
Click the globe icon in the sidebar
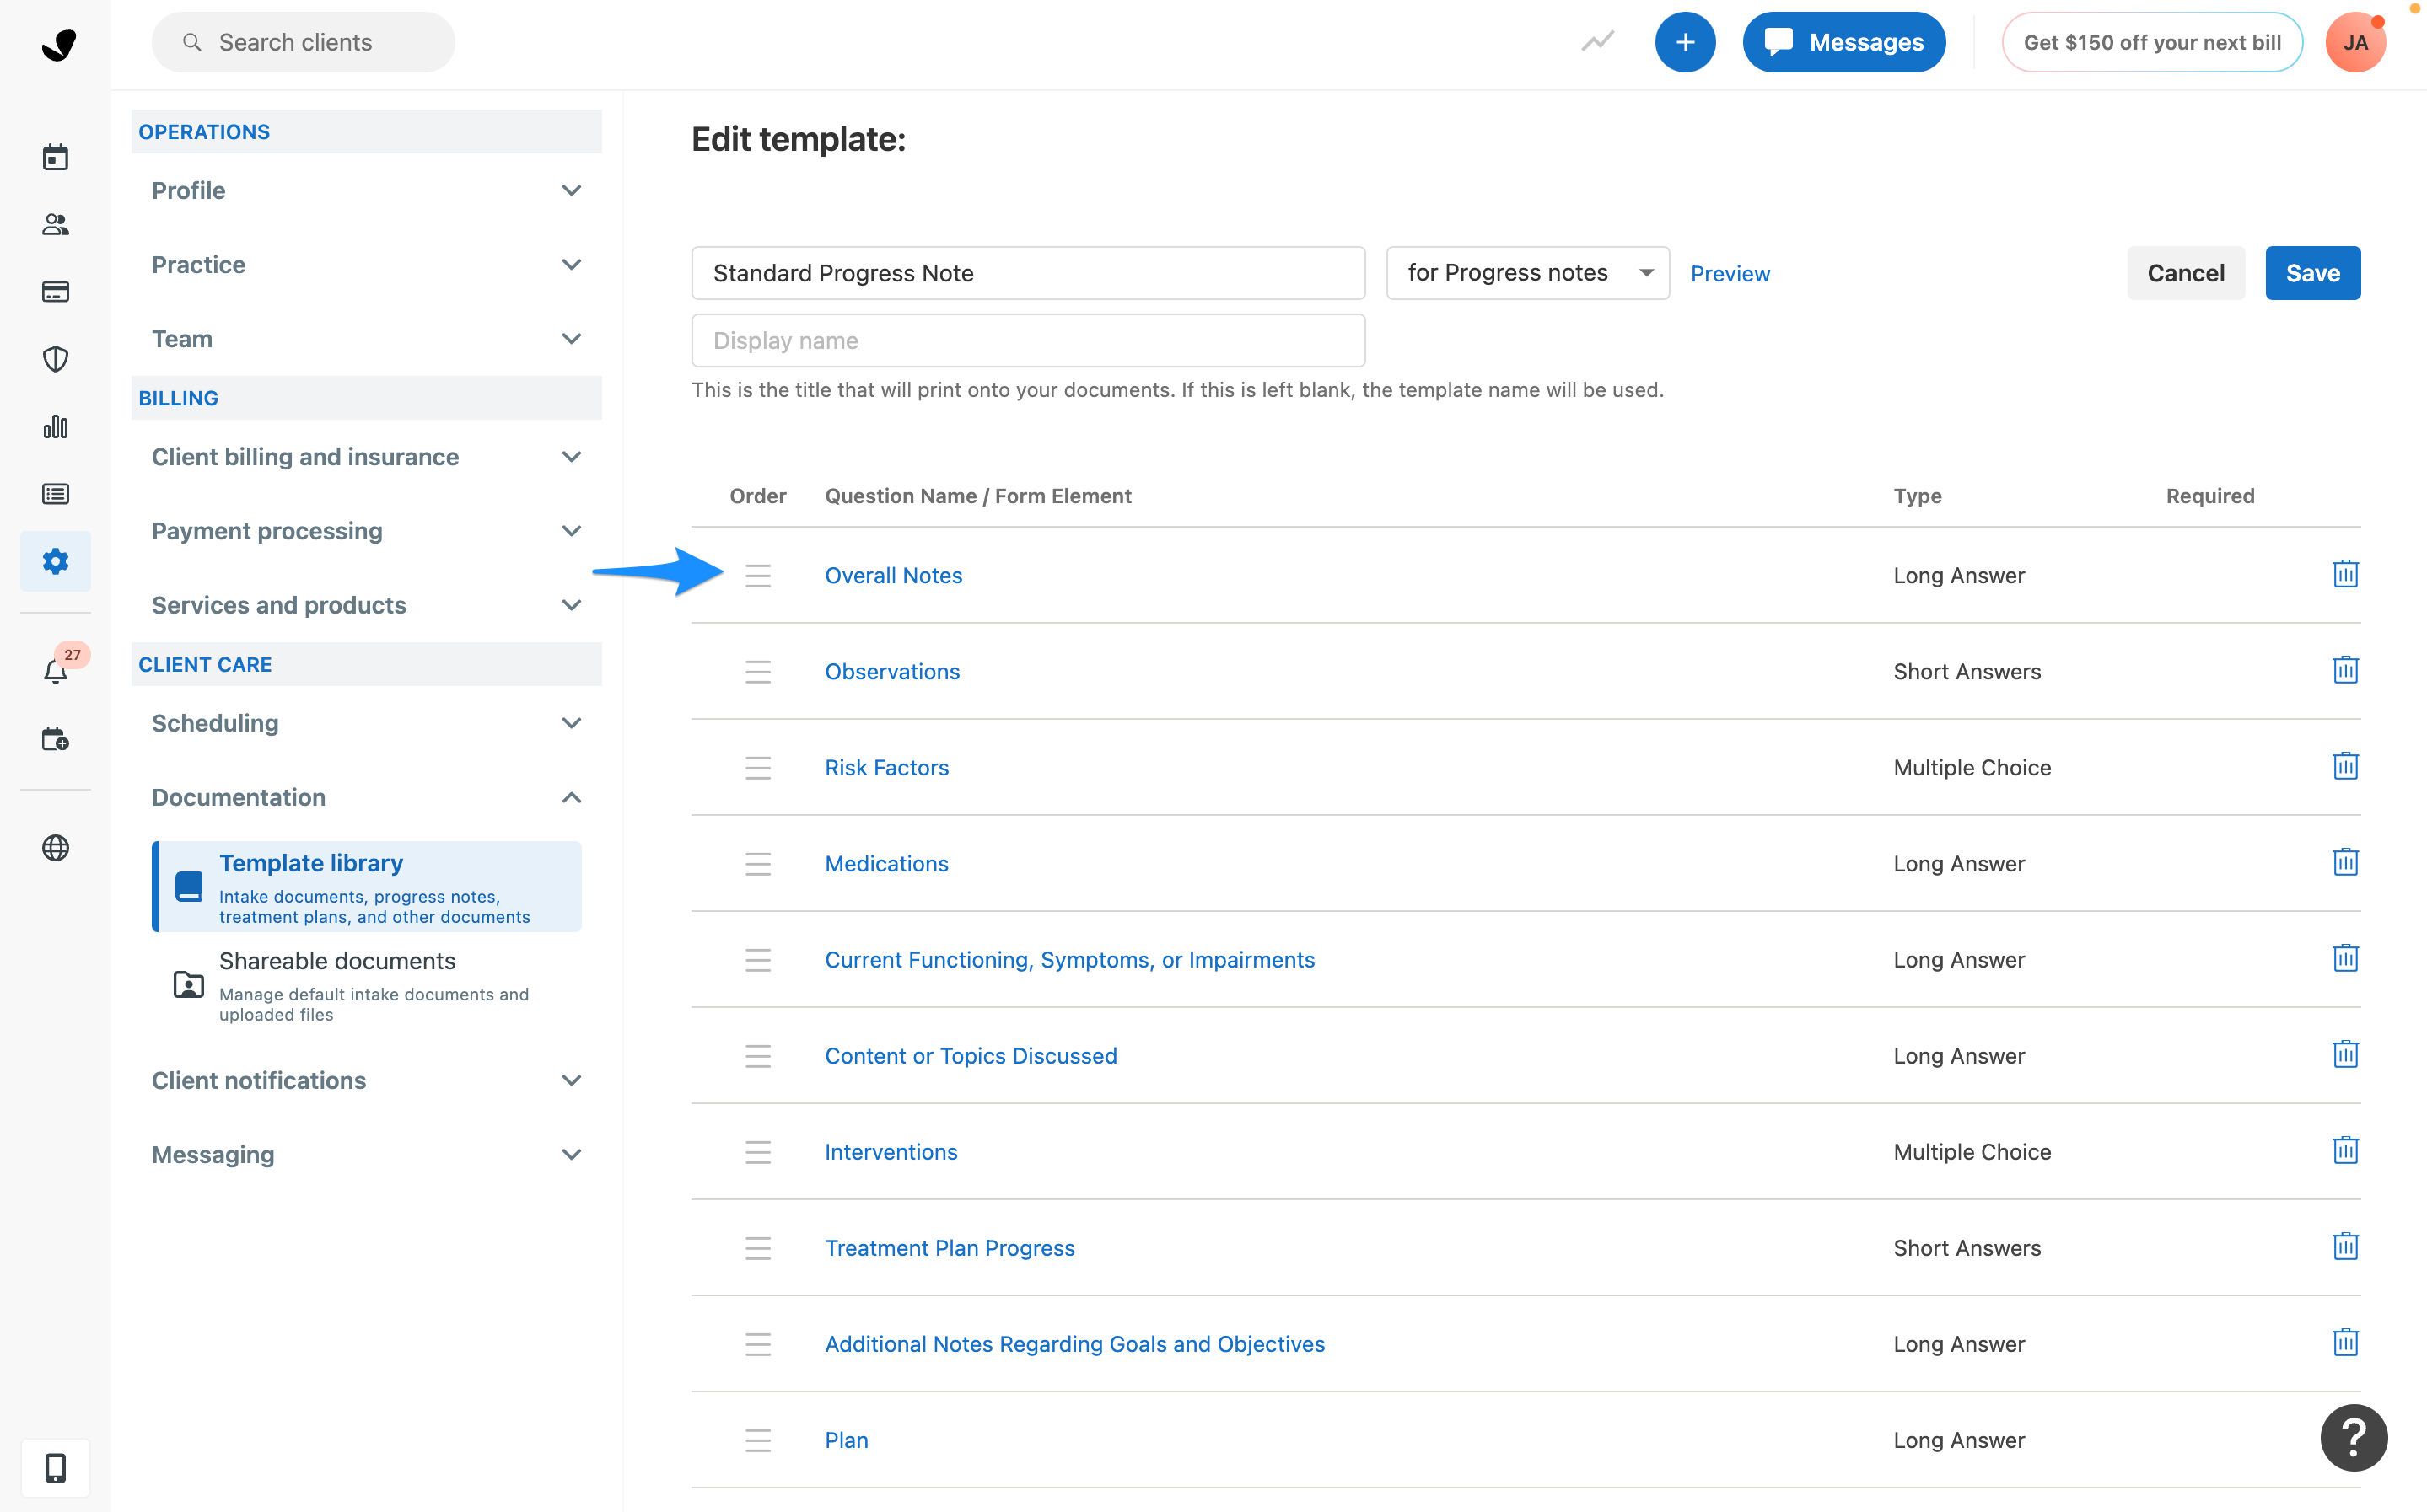click(55, 847)
